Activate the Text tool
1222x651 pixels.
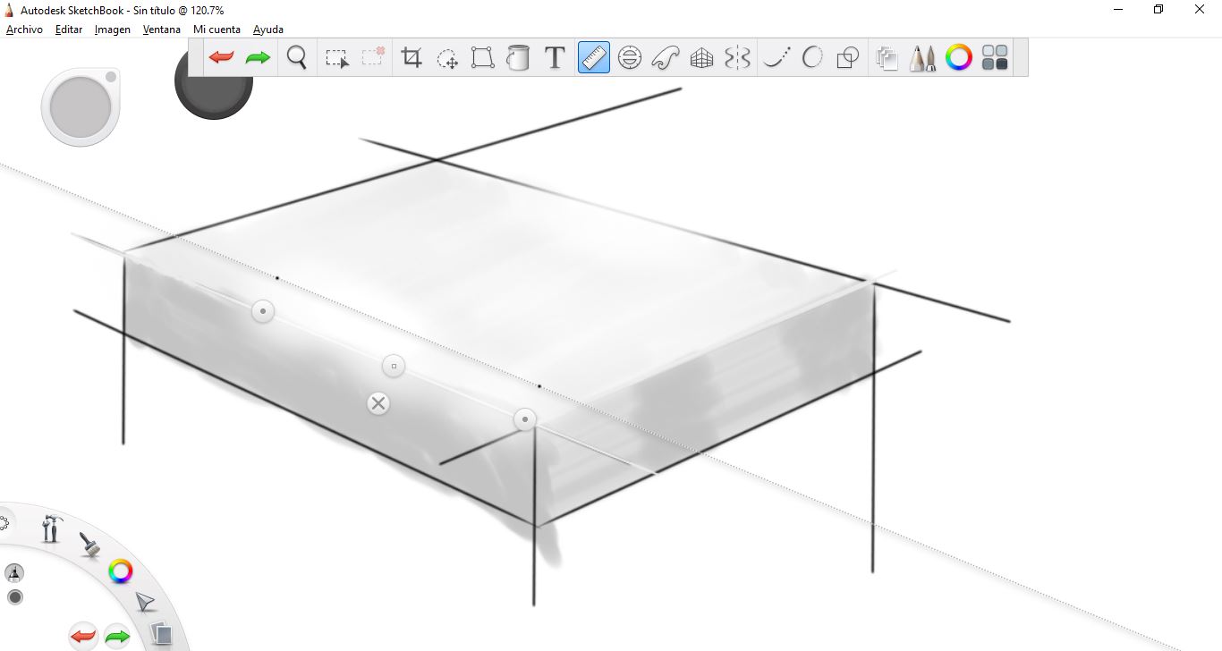[x=555, y=58]
